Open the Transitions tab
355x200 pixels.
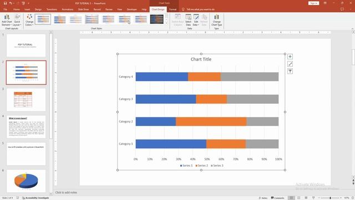pyautogui.click(x=52, y=9)
